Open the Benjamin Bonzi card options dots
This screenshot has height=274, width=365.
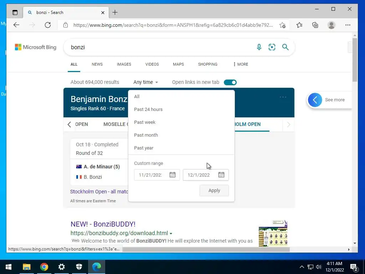click(x=283, y=97)
